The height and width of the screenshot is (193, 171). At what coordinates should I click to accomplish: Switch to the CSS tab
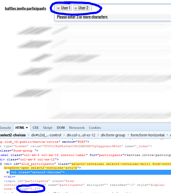(36, 128)
